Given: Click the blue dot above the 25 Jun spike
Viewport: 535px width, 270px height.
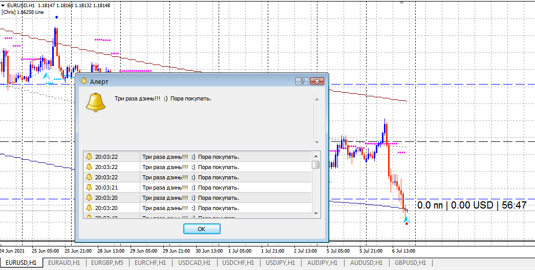Looking at the screenshot, I should (x=56, y=17).
